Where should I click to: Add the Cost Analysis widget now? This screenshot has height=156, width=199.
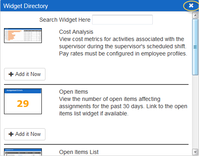point(25,74)
